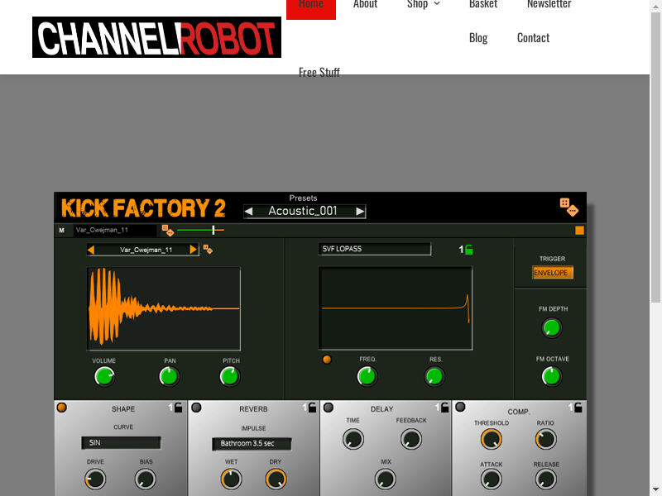Enable the DELAY effect power LED
This screenshot has height=496, width=662.
point(329,408)
